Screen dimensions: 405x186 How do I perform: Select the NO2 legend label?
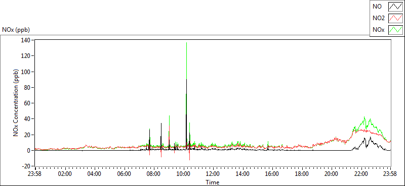(378, 18)
